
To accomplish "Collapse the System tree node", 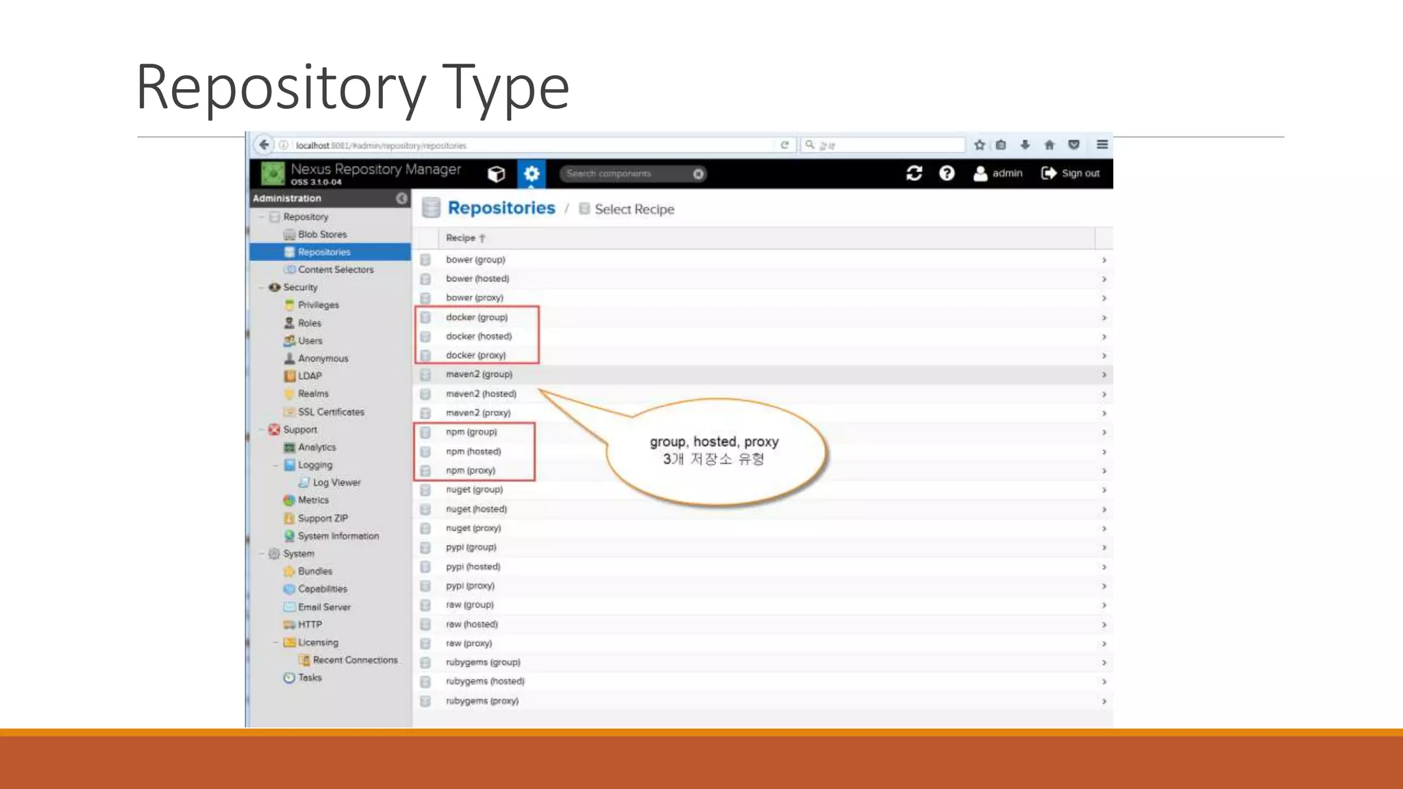I will coord(262,554).
